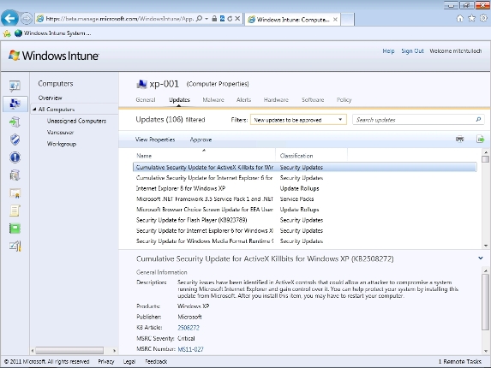Open the Administration tools icon in sidebar
491x368 pixels.
15,246
